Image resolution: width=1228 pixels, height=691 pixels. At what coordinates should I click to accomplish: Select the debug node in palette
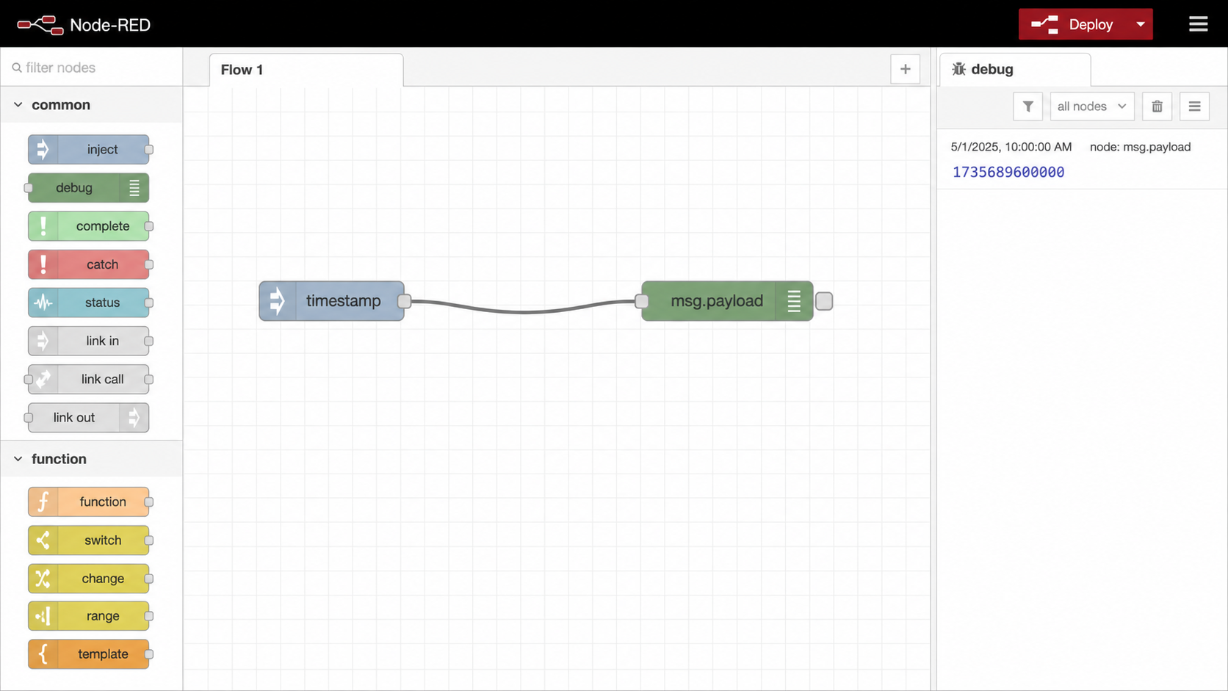(x=89, y=188)
